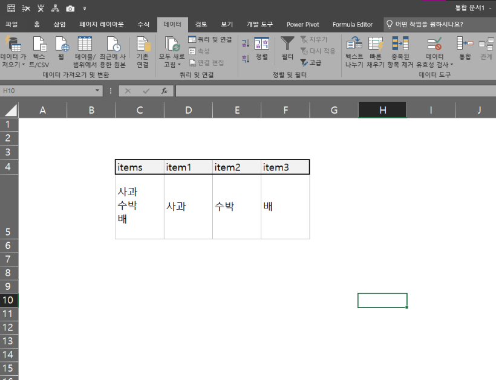The height and width of the screenshot is (380, 496).
Task: Sort descending with the bottom sort icon
Action: [x=246, y=58]
